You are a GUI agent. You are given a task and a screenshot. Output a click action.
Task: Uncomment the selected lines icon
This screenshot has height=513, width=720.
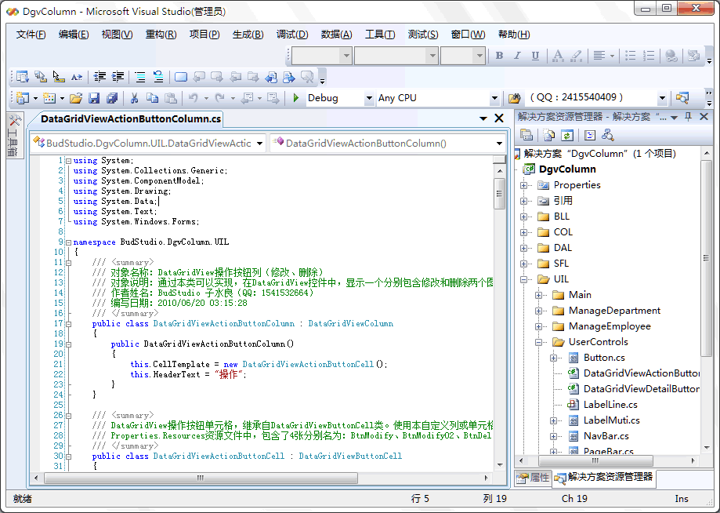coord(158,77)
